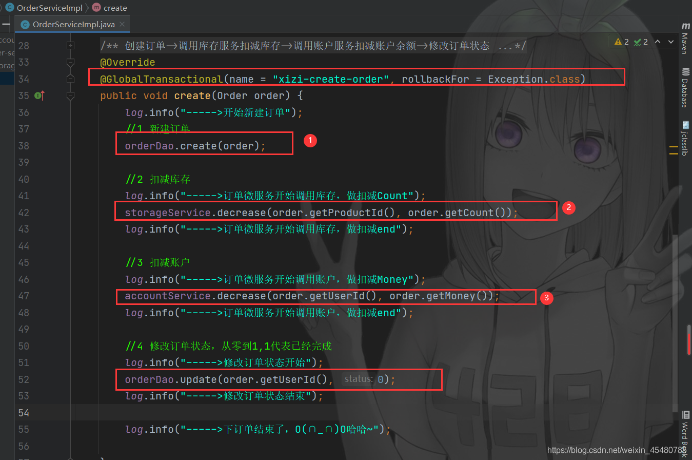The width and height of the screenshot is (692, 460).
Task: Click line number 39 in gutter
Action: pyautogui.click(x=24, y=162)
